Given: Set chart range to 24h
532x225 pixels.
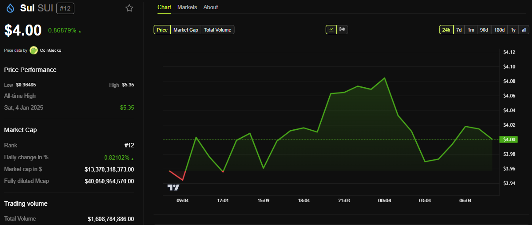Looking at the screenshot, I should [446, 30].
